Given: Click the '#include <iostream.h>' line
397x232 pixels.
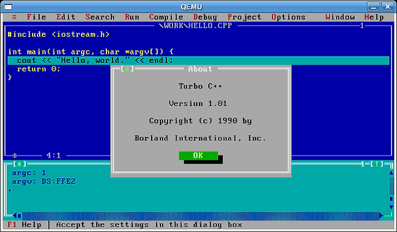Looking at the screenshot, I should point(58,34).
